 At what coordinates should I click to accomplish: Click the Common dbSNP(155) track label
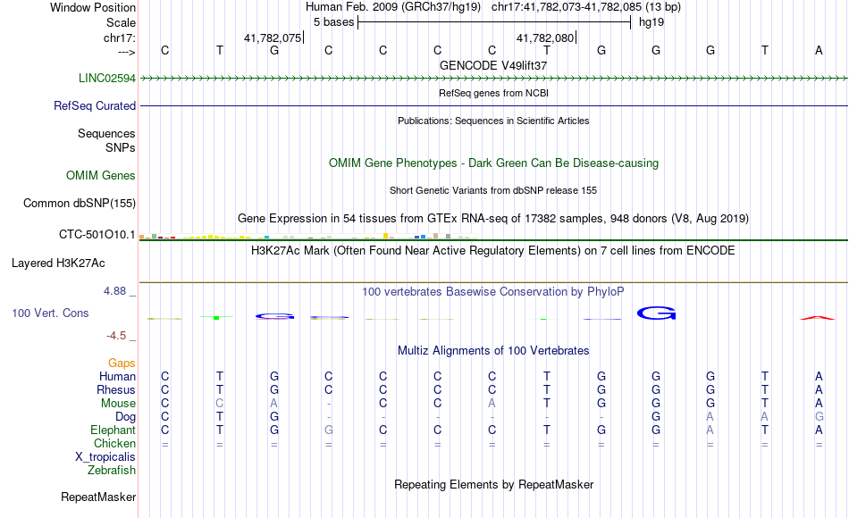click(x=79, y=203)
